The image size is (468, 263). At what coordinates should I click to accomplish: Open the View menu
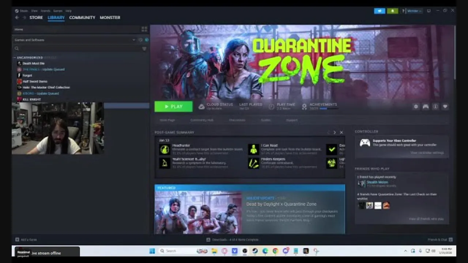[x=34, y=11]
